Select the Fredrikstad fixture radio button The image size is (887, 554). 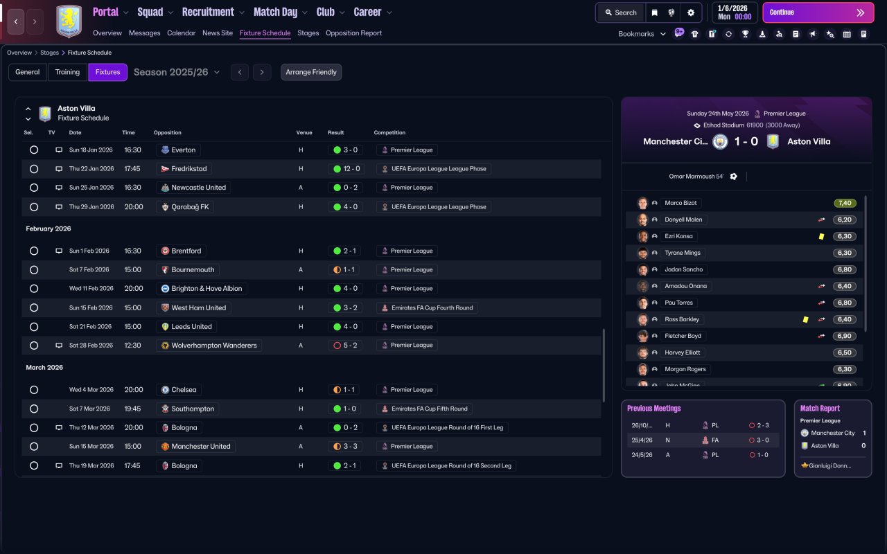[34, 169]
